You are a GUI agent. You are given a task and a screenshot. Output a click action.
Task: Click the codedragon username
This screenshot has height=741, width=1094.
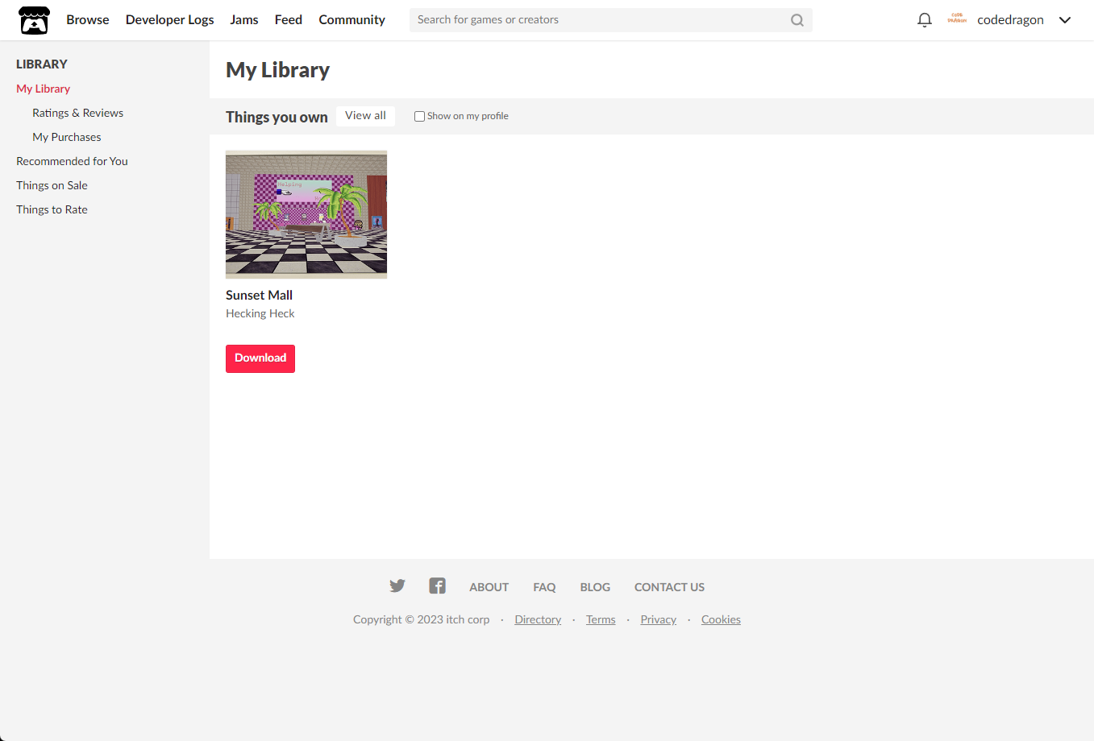point(1010,20)
